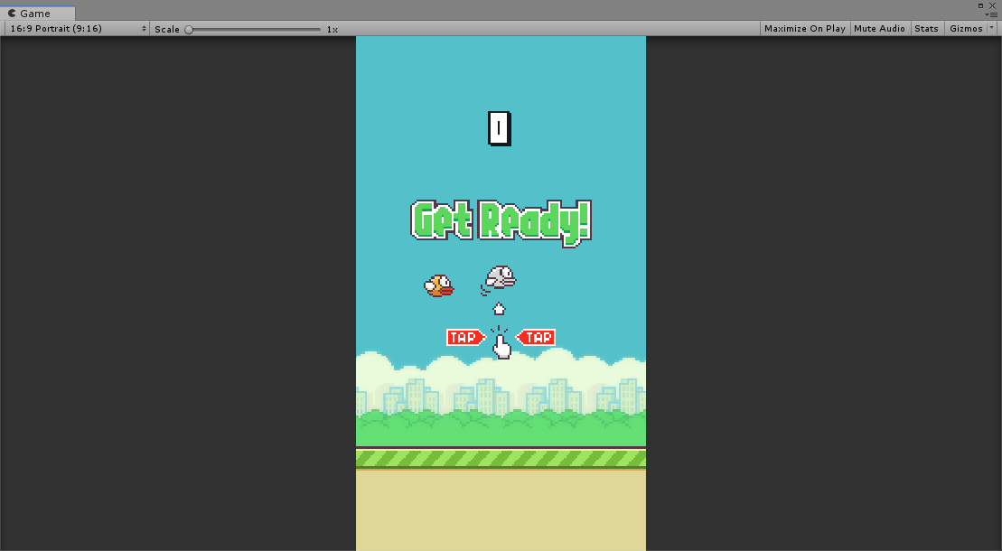Screen dimensions: 1002x551
Task: Toggle Mute Audio
Action: (879, 29)
